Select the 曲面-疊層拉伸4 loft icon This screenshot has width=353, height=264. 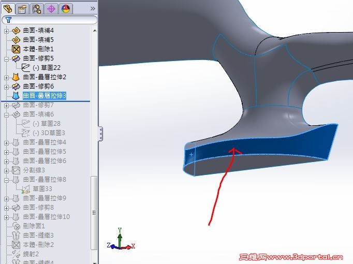click(x=16, y=142)
